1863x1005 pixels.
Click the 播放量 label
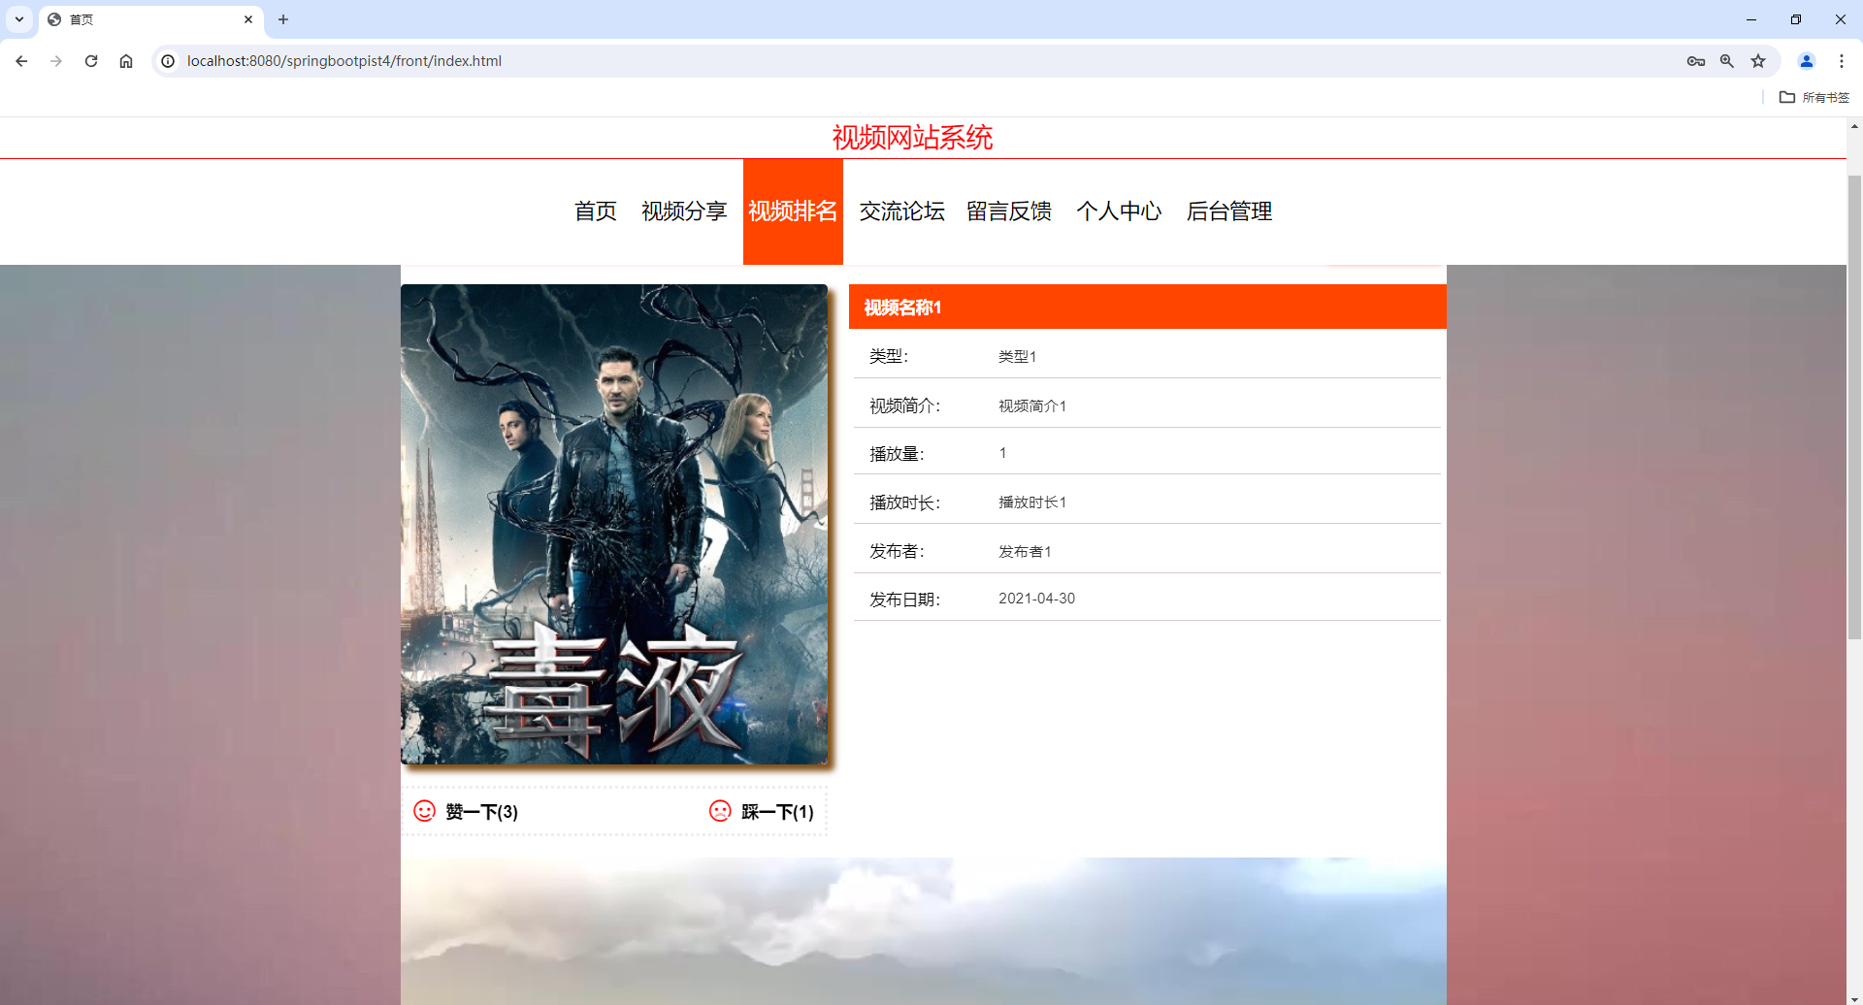(x=897, y=454)
